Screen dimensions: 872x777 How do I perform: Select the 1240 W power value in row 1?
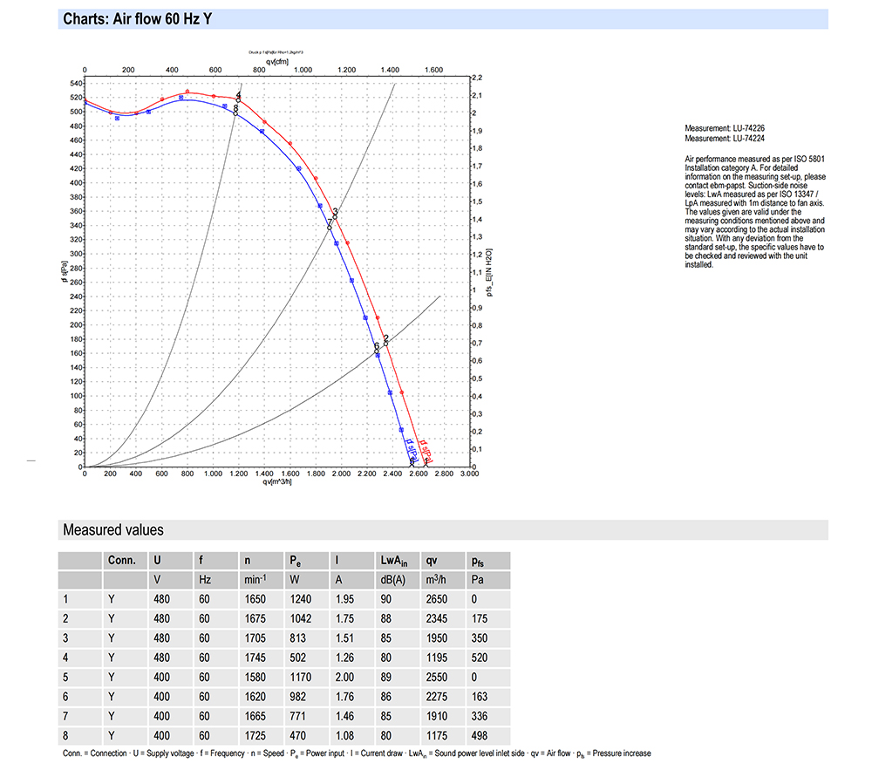click(x=301, y=599)
